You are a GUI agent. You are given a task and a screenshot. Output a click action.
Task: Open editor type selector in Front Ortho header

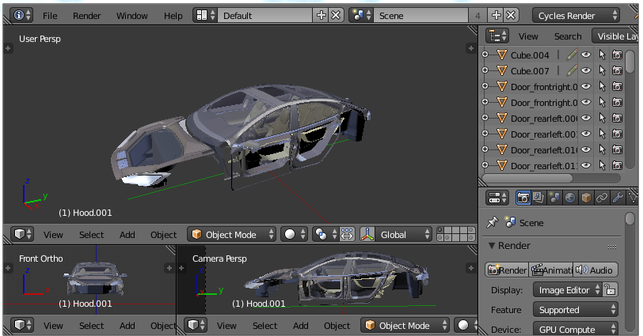tap(22, 326)
